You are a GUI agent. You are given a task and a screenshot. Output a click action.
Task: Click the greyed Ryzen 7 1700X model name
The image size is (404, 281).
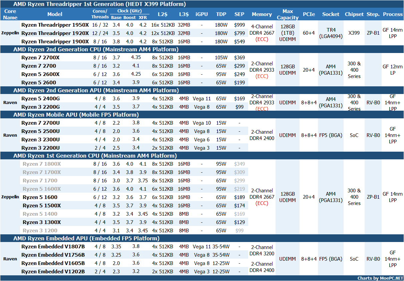[42, 172]
